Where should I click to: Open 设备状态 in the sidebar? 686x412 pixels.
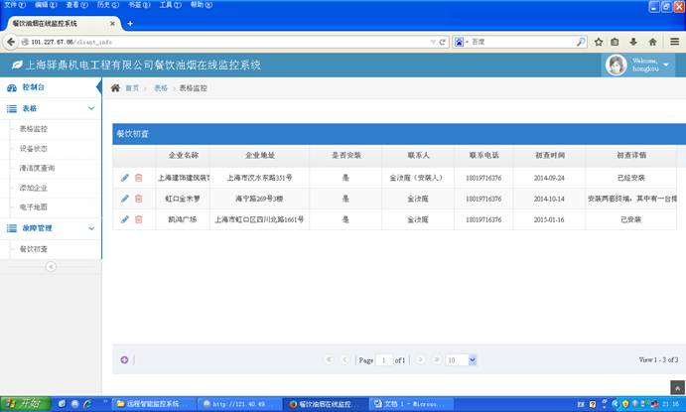click(x=34, y=148)
